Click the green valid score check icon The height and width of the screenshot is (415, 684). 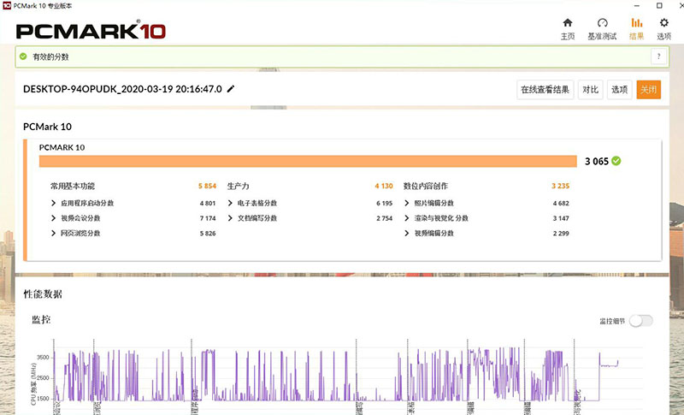[23, 56]
